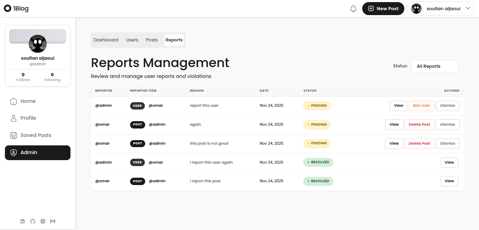Dismiss the 'again' report
Viewport: 479px width, 230px height.
(x=447, y=125)
